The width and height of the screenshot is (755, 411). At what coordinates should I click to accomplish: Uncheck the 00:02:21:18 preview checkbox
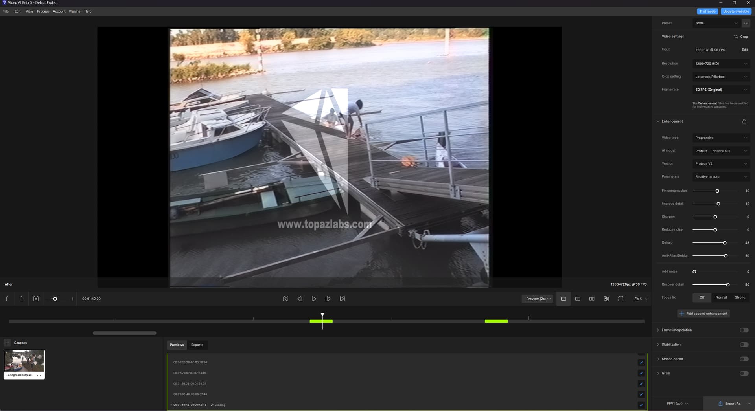point(641,373)
